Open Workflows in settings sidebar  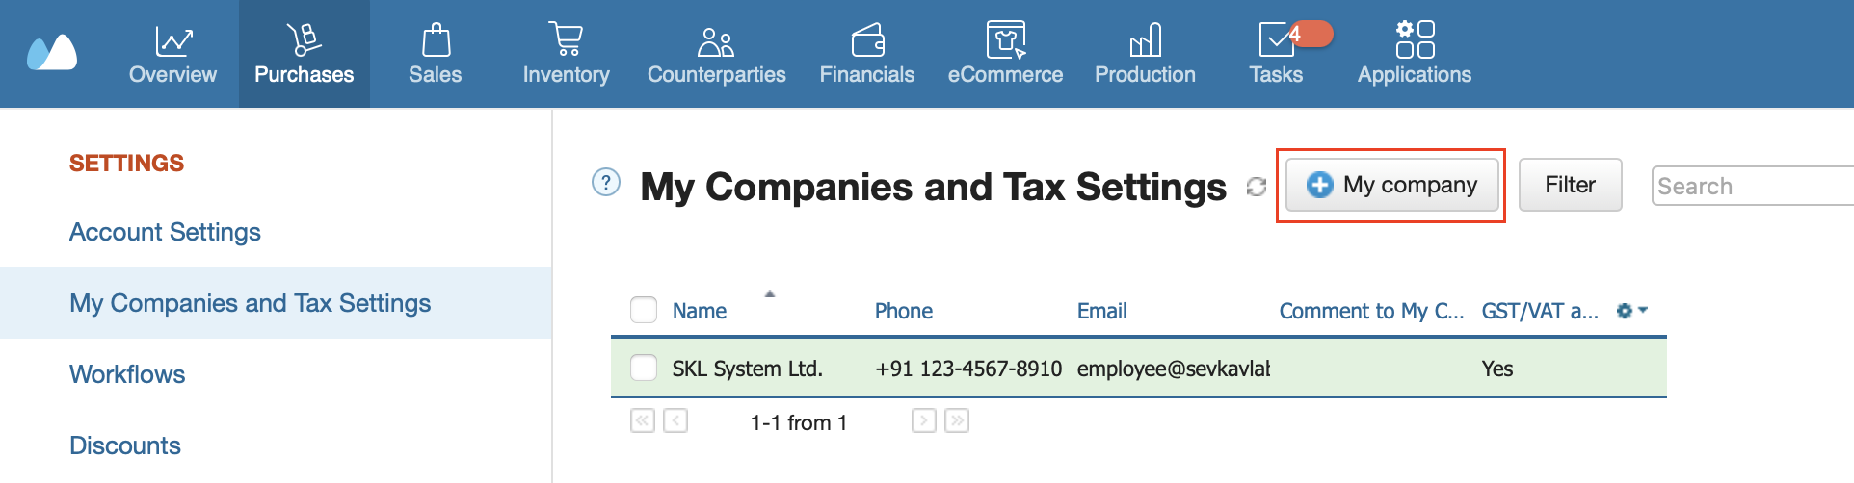pos(127,374)
